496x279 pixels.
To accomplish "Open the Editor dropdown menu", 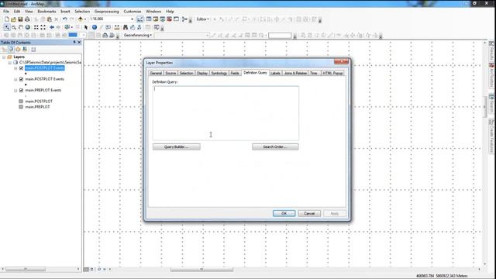I will click(x=202, y=19).
